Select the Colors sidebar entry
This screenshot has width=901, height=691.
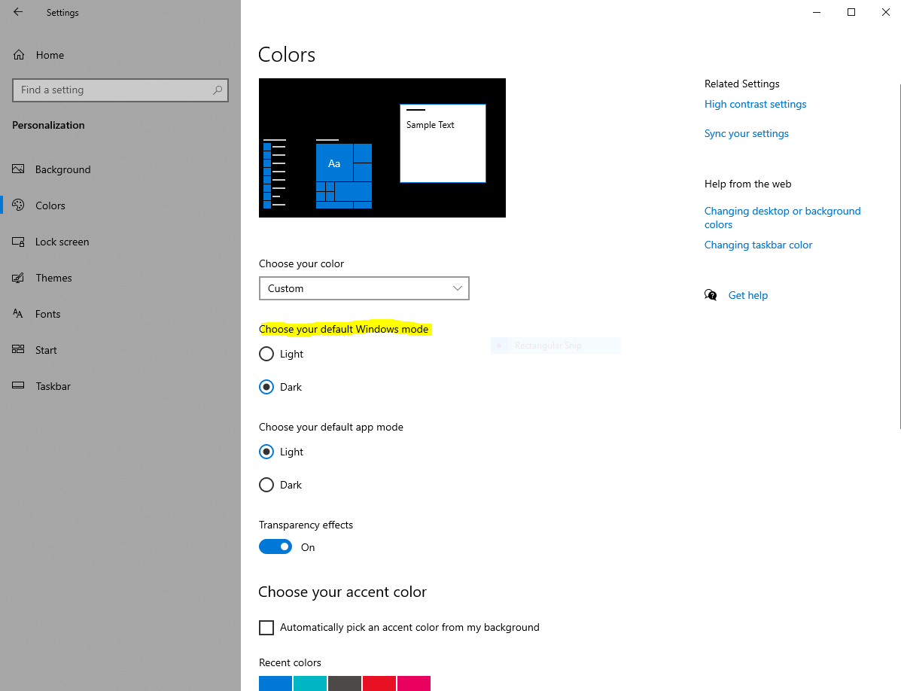[50, 205]
